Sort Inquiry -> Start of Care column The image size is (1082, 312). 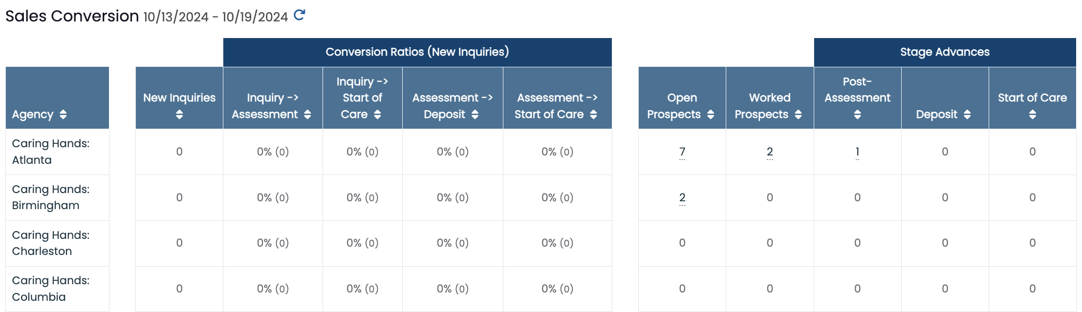click(x=377, y=115)
